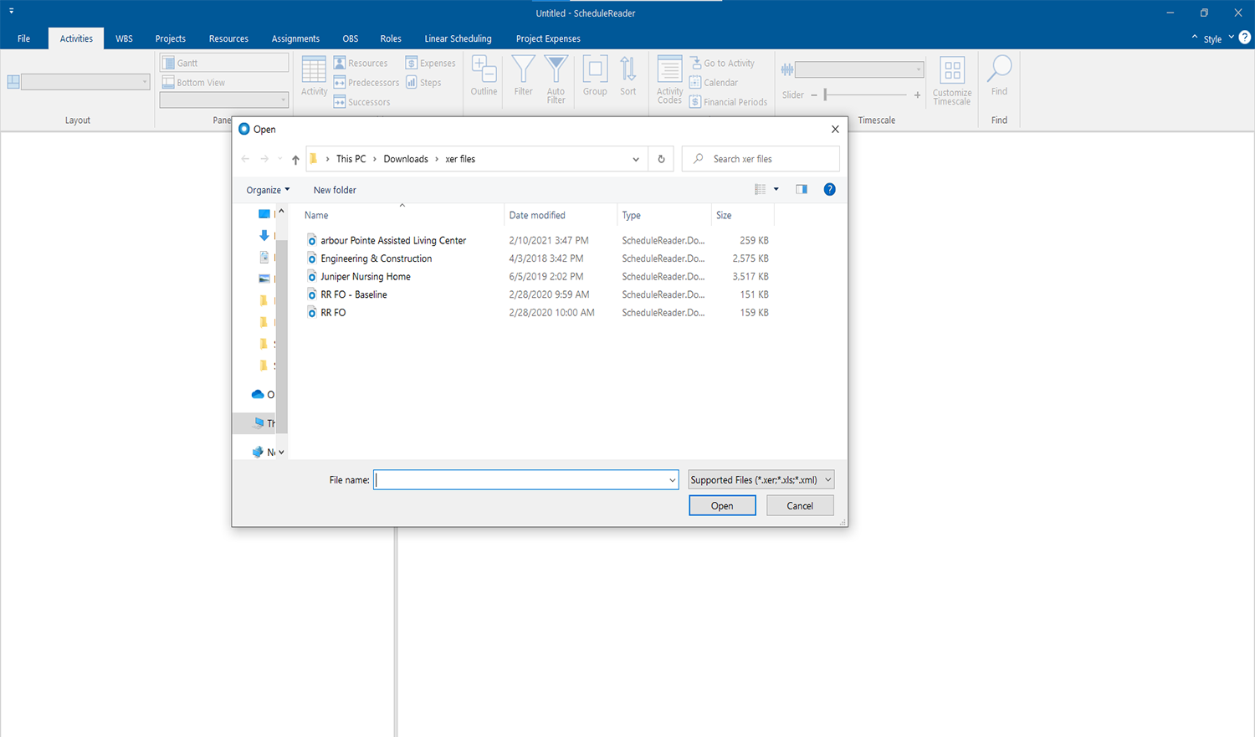Switch to the WBS tab
Screen dimensions: 1255x737
point(124,38)
